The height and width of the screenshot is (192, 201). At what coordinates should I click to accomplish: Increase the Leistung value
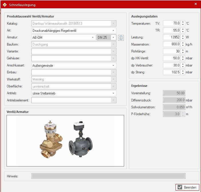point(182,36)
